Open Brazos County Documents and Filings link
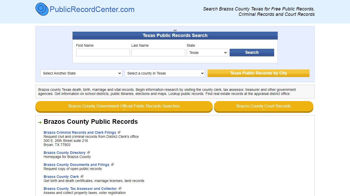 tap(77, 165)
